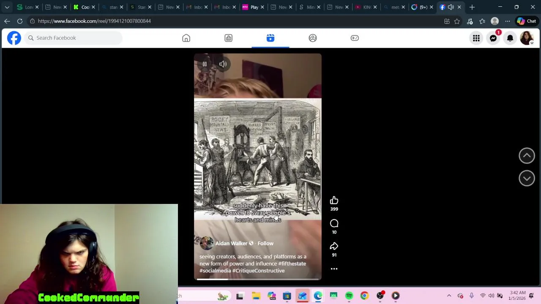Open the #socialmedia hashtag
This screenshot has height=304, width=541.
point(215,271)
